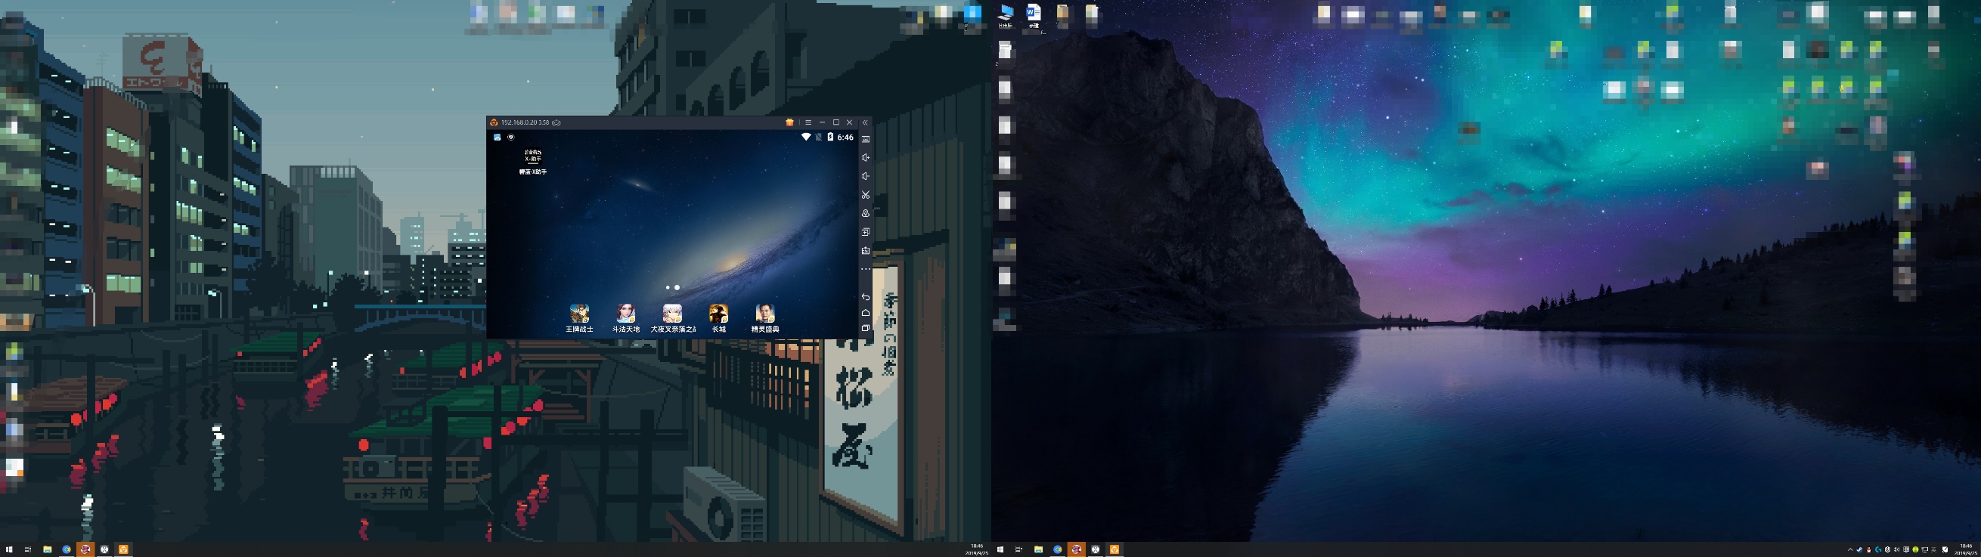The height and width of the screenshot is (557, 1981).
Task: Expand more tools via three dots
Action: click(865, 269)
